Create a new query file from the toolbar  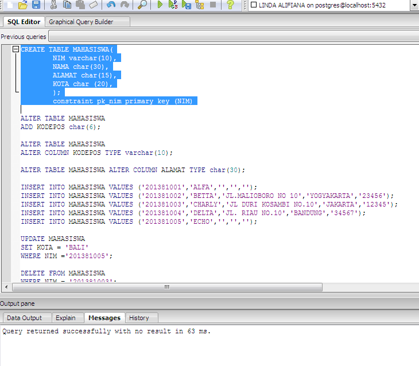pyautogui.click(x=10, y=5)
